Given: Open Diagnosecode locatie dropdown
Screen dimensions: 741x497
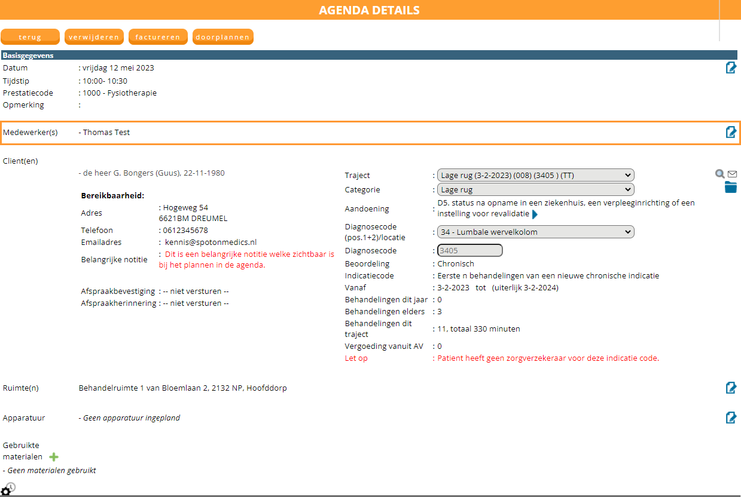Looking at the screenshot, I should pyautogui.click(x=535, y=232).
